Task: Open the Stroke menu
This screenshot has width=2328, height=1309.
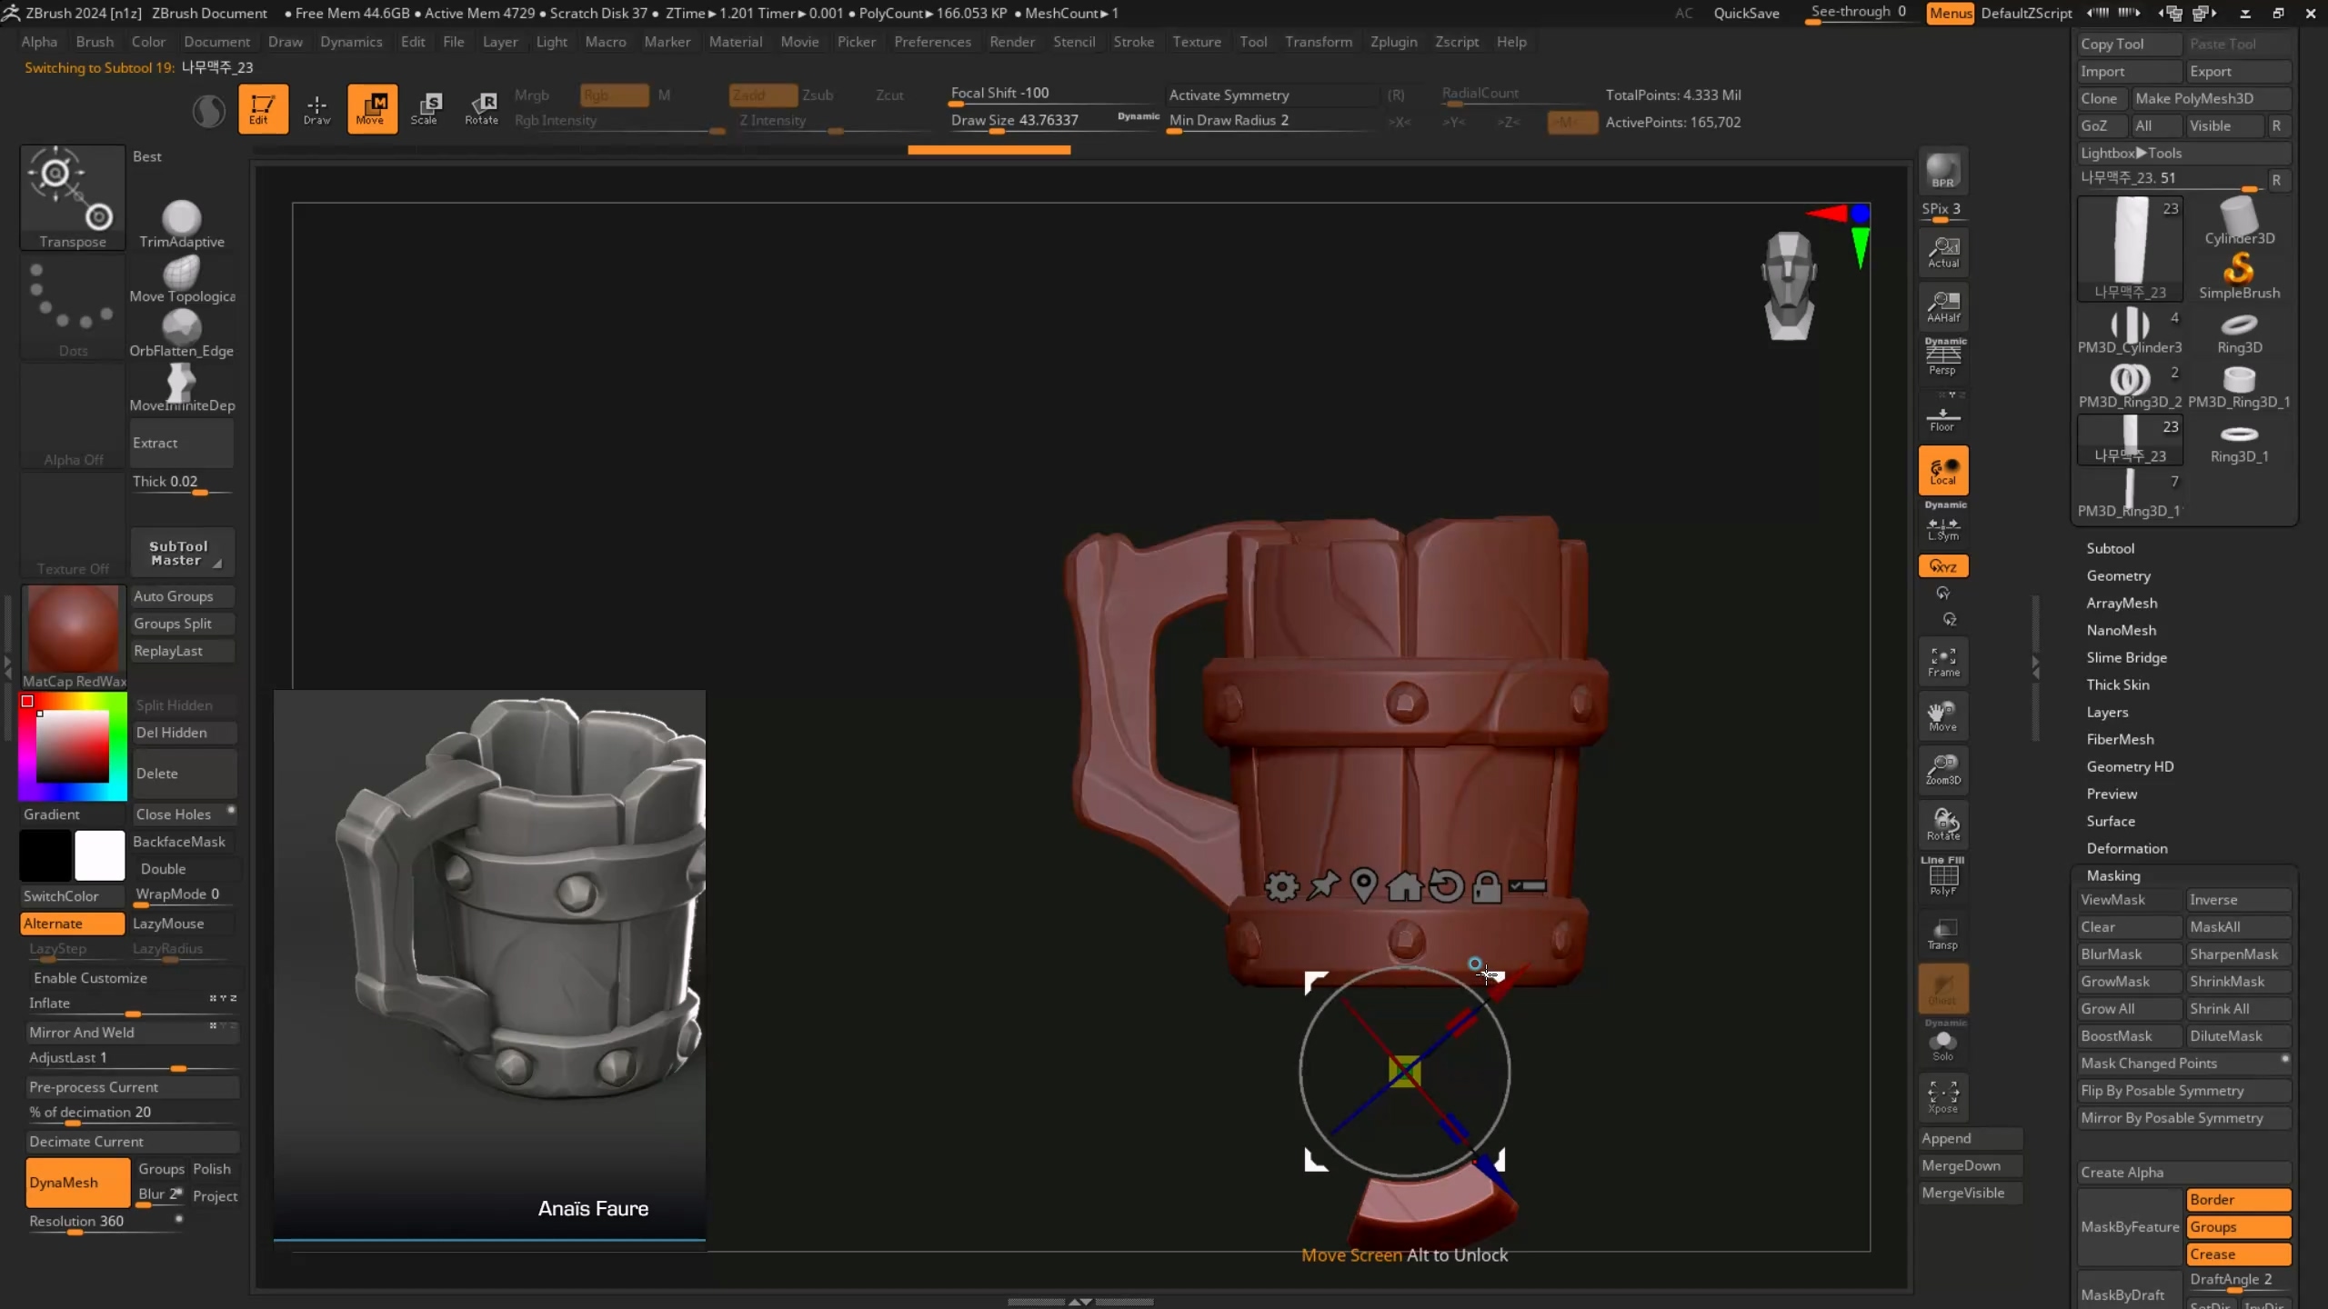Action: pyautogui.click(x=1133, y=42)
